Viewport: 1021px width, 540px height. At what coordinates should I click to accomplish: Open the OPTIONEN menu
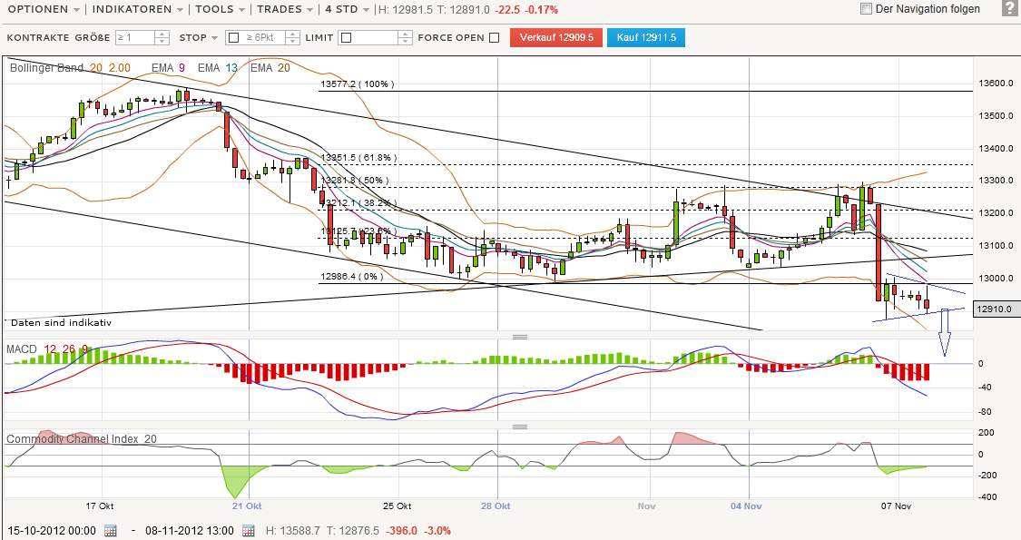tap(44, 9)
